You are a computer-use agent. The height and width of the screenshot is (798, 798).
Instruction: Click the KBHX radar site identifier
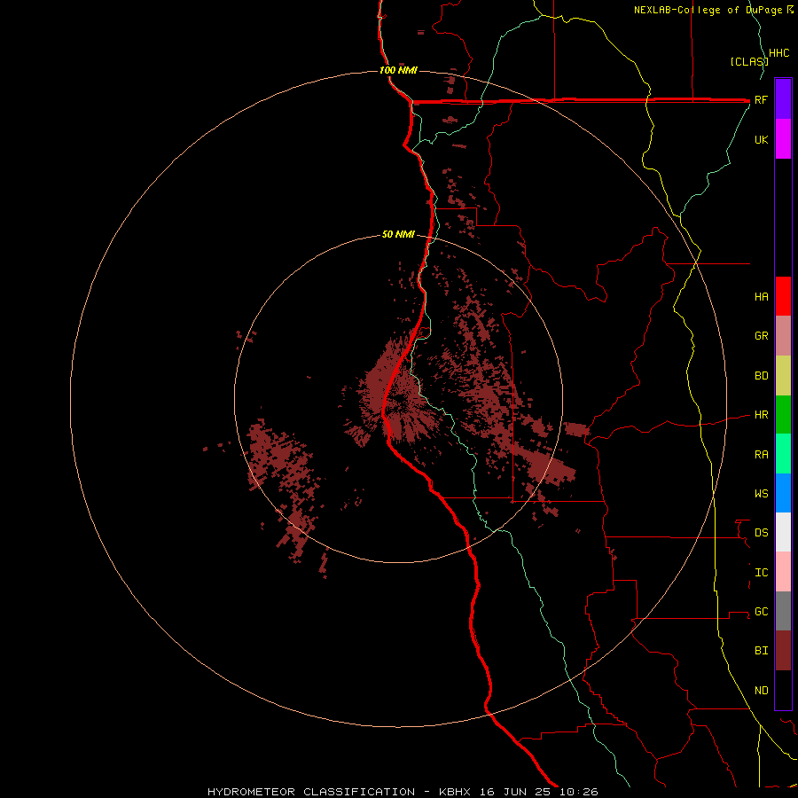pos(455,792)
